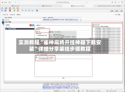Click the 保存 save button in dialog
This screenshot has height=92, width=125.
[x=63, y=78]
